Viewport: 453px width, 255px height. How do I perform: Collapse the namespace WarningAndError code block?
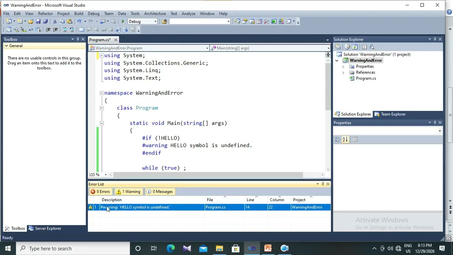click(x=102, y=93)
